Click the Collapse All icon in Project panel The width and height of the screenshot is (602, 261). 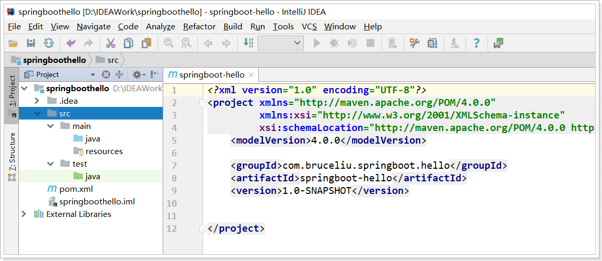pyautogui.click(x=119, y=74)
